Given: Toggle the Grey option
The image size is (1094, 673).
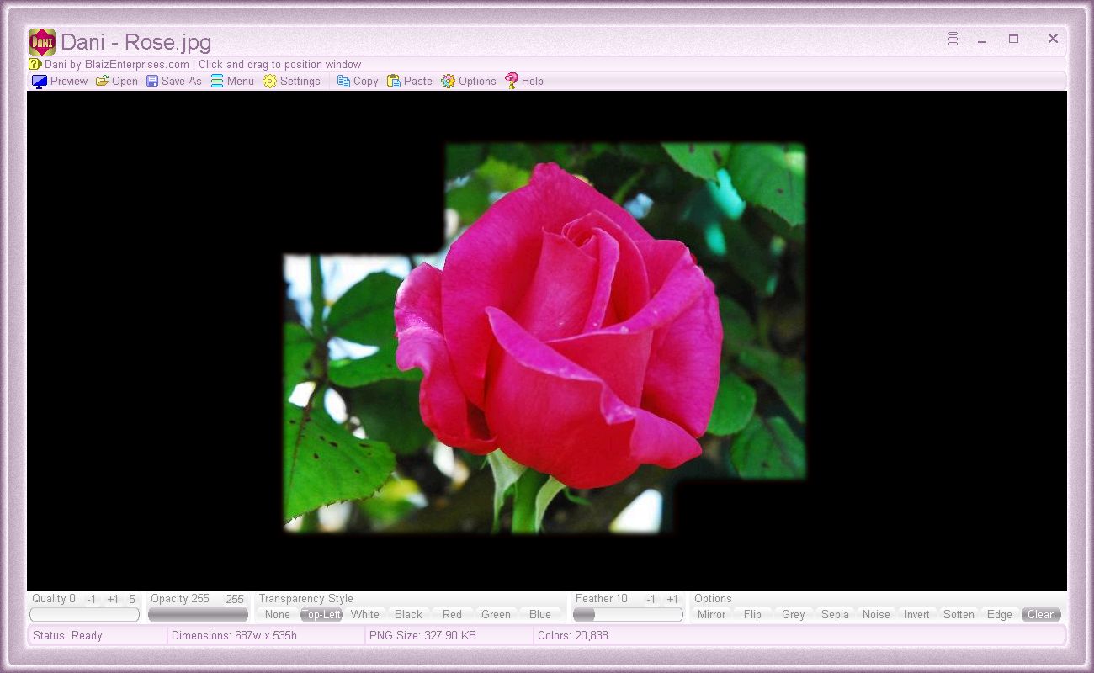Looking at the screenshot, I should (794, 614).
